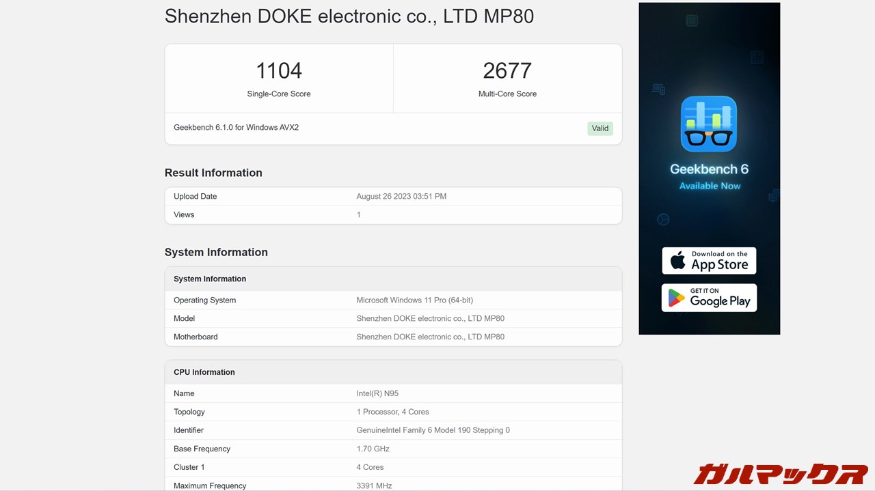Open the Get it on Google Play button

(709, 298)
